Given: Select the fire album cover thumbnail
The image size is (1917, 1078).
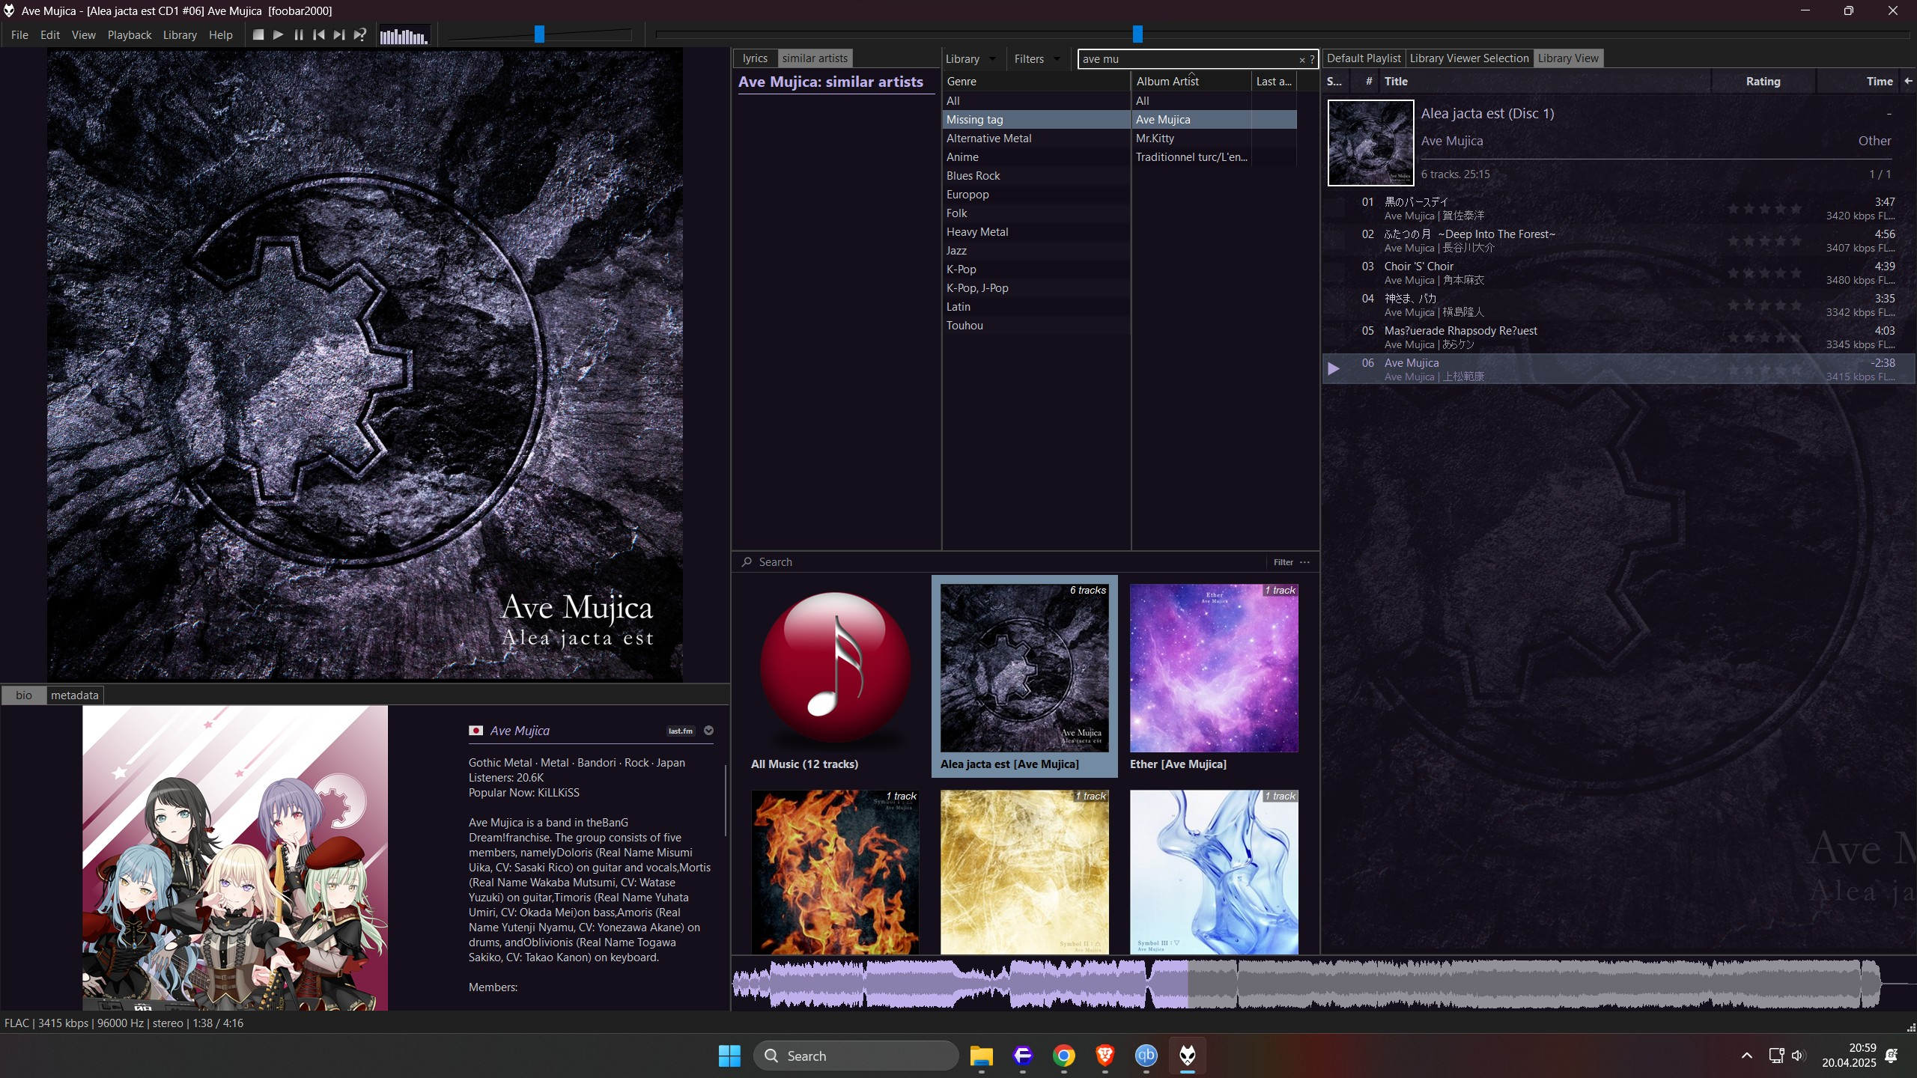Looking at the screenshot, I should pyautogui.click(x=835, y=872).
